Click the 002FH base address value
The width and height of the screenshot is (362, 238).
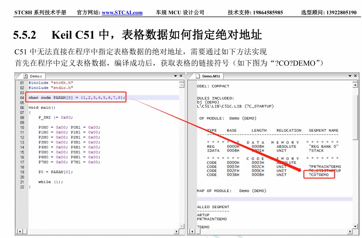[233, 171]
